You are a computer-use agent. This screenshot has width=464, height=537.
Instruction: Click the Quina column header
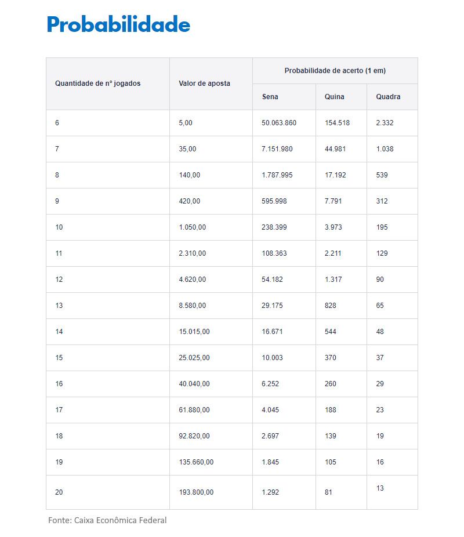pos(334,97)
